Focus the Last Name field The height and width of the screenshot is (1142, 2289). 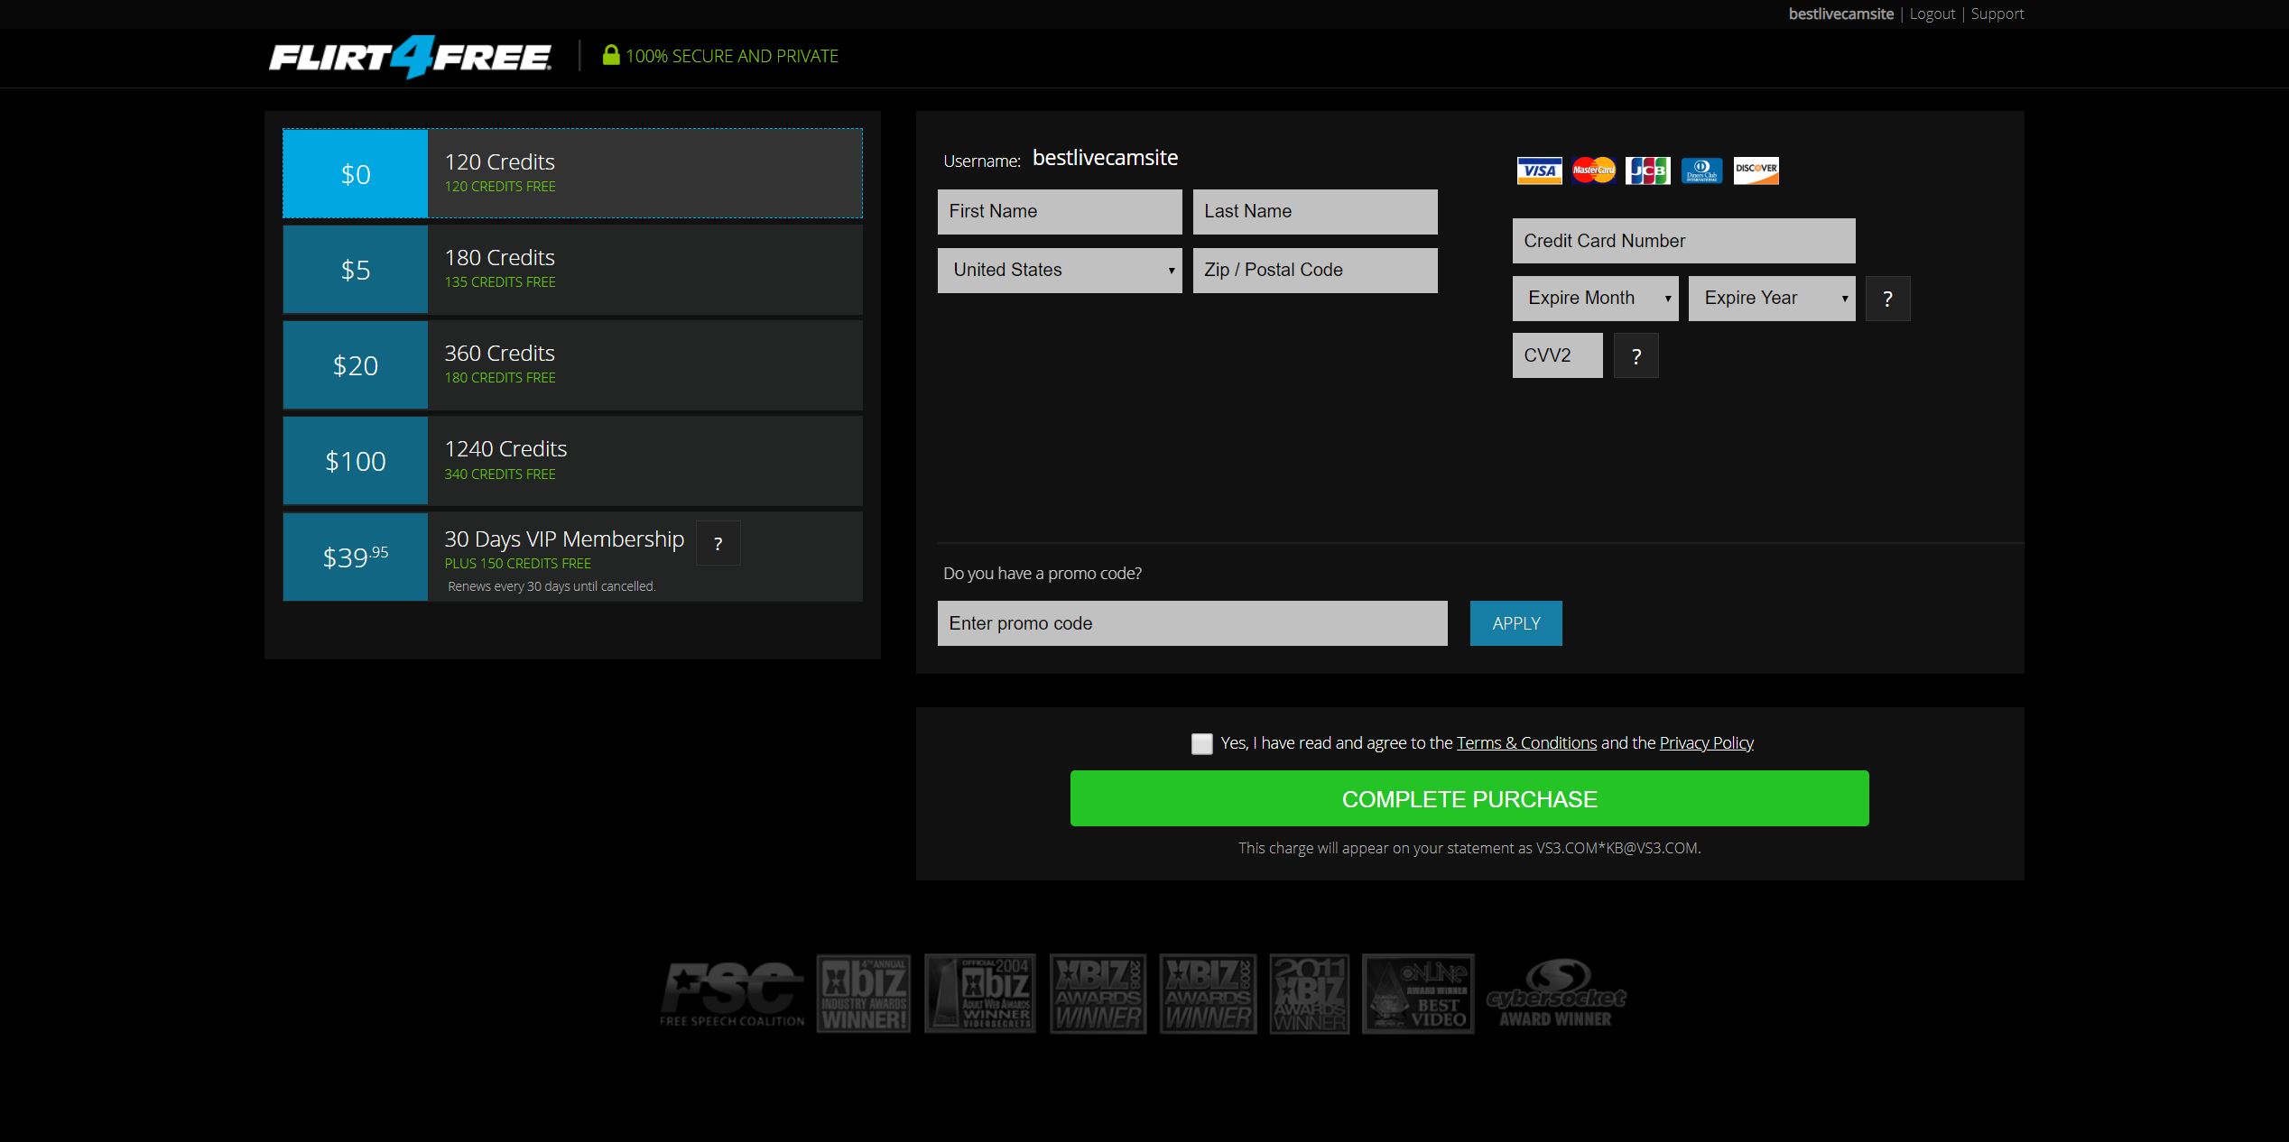(x=1315, y=212)
